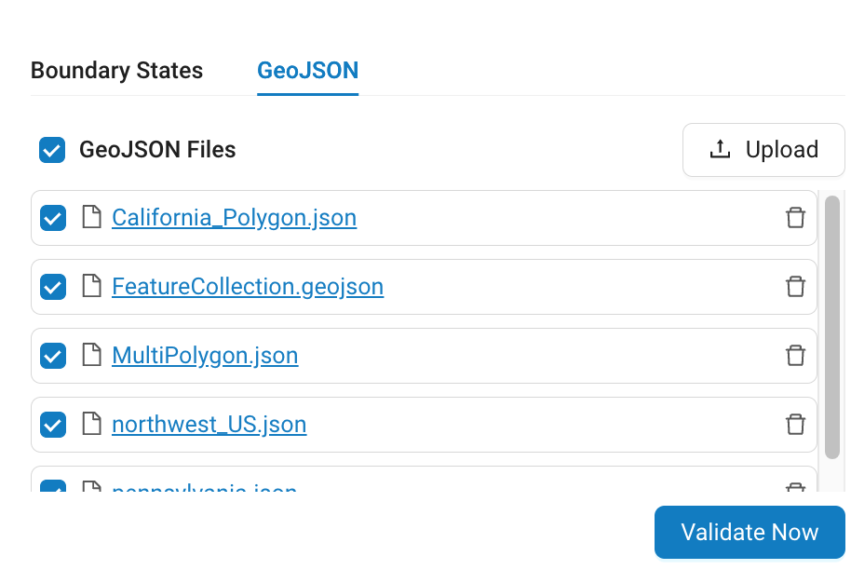Untick the northwest_US.json checkbox
This screenshot has height=583, width=851.
coord(53,425)
